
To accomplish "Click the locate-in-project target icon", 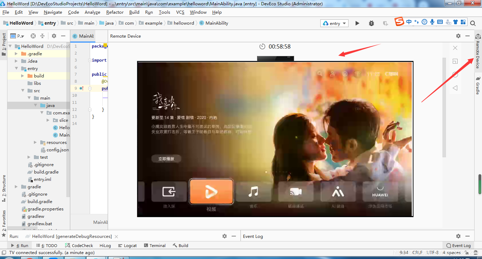I will (x=33, y=36).
